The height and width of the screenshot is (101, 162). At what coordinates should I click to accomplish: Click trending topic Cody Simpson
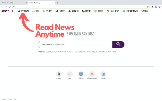[102, 52]
